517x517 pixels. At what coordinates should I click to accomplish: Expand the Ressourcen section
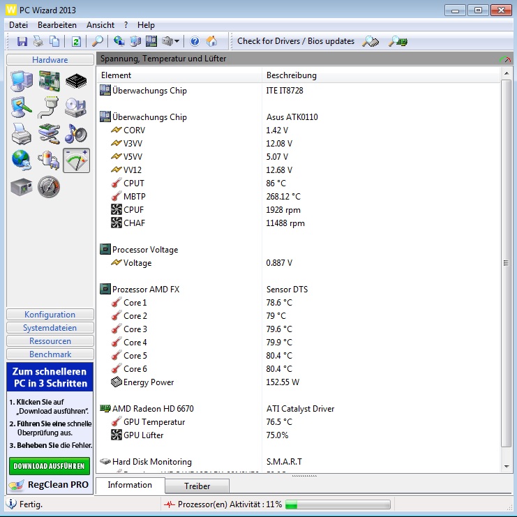click(x=50, y=341)
